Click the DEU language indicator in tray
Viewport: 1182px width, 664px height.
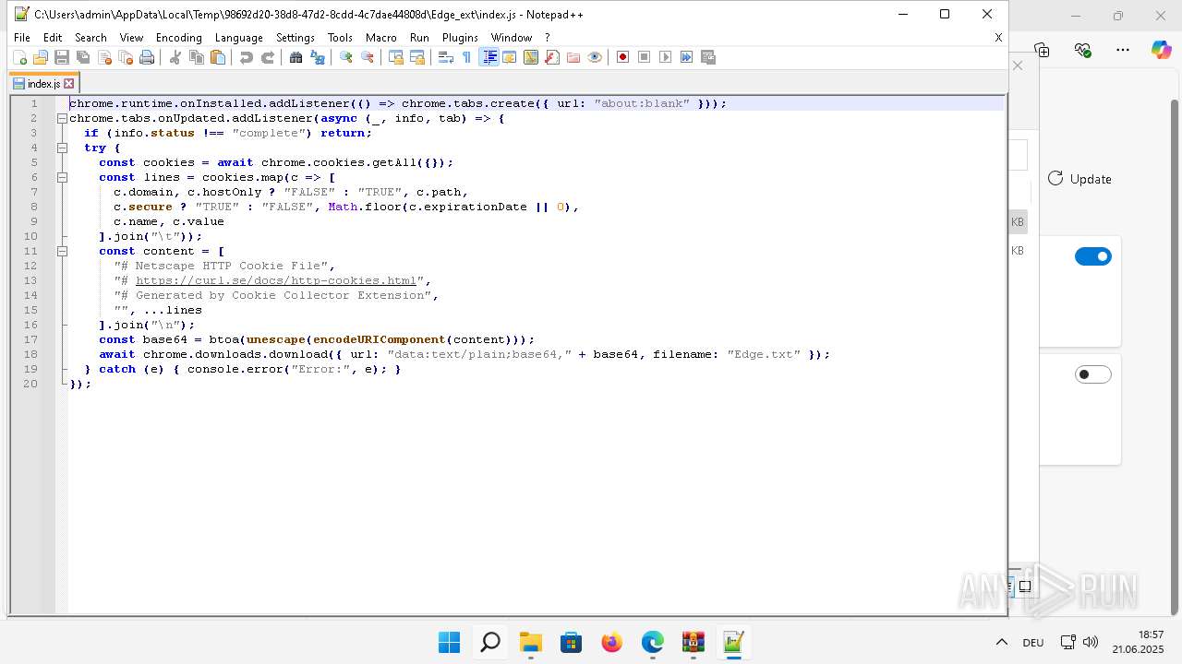click(x=1033, y=642)
